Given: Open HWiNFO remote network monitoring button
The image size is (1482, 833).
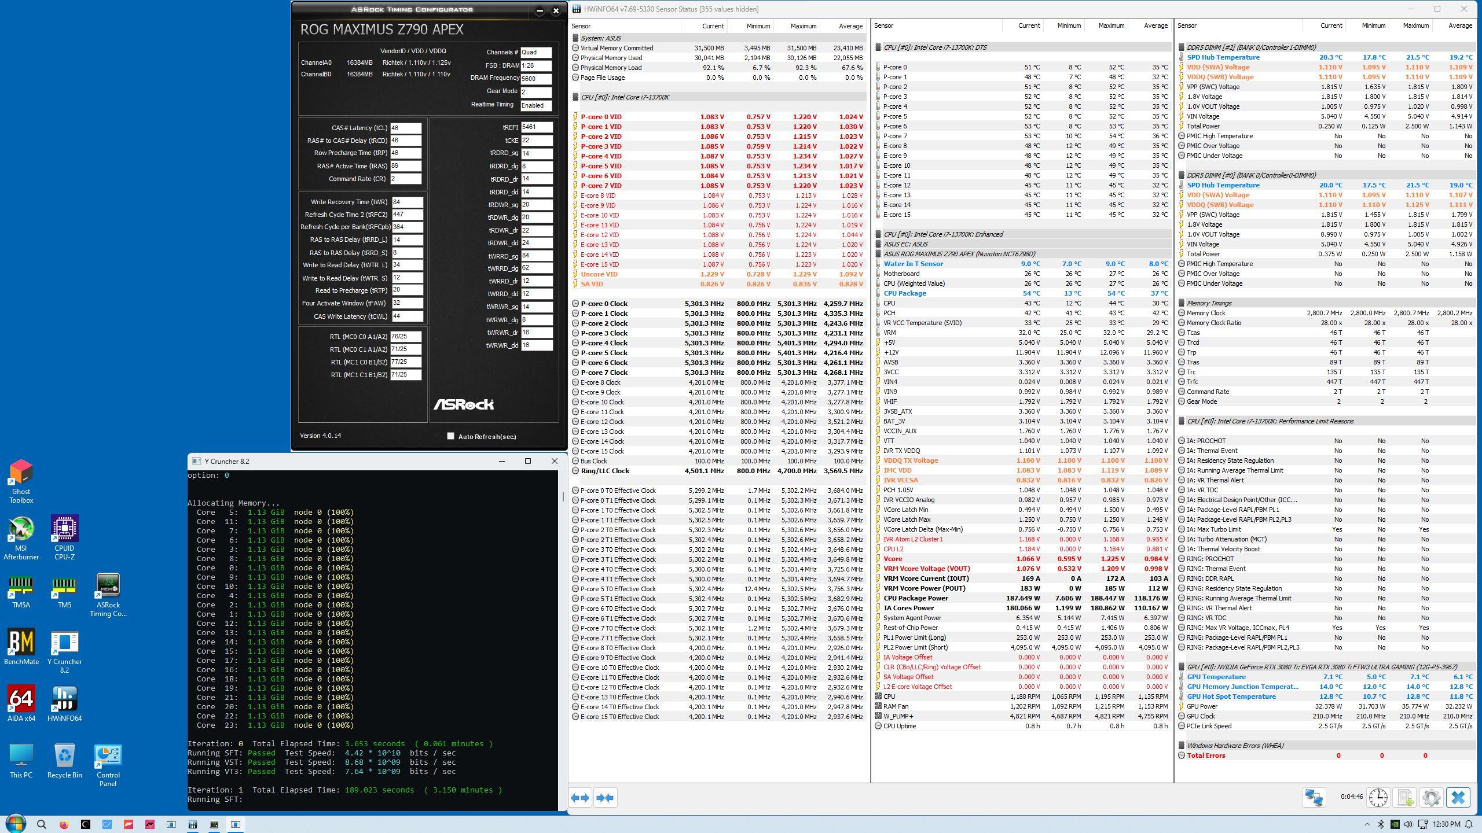Looking at the screenshot, I should click(x=1314, y=798).
